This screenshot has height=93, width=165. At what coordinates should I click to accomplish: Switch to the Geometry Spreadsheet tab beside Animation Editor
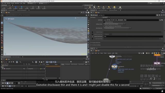click(22, 10)
